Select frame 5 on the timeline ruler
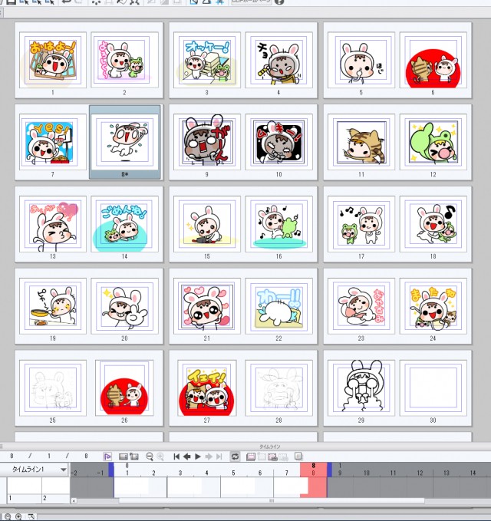Image resolution: width=491 pixels, height=521 pixels. 233,473
